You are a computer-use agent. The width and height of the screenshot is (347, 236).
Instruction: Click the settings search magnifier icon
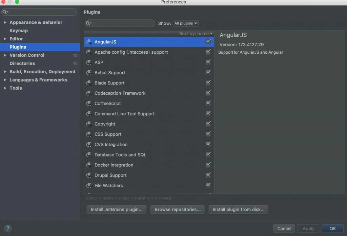click(x=5, y=12)
